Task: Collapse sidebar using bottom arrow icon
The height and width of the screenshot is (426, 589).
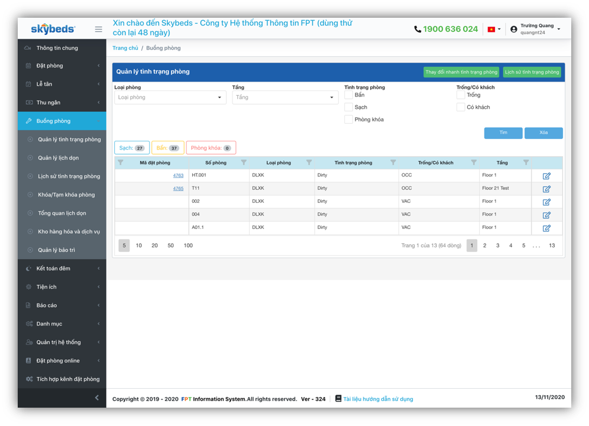Action: (x=97, y=398)
